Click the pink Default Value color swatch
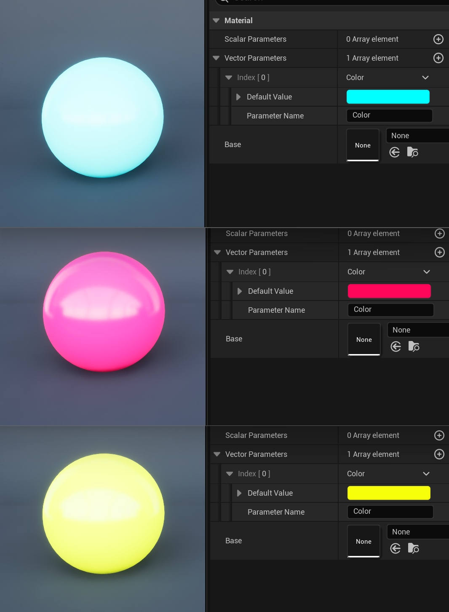The height and width of the screenshot is (612, 449). tap(389, 291)
